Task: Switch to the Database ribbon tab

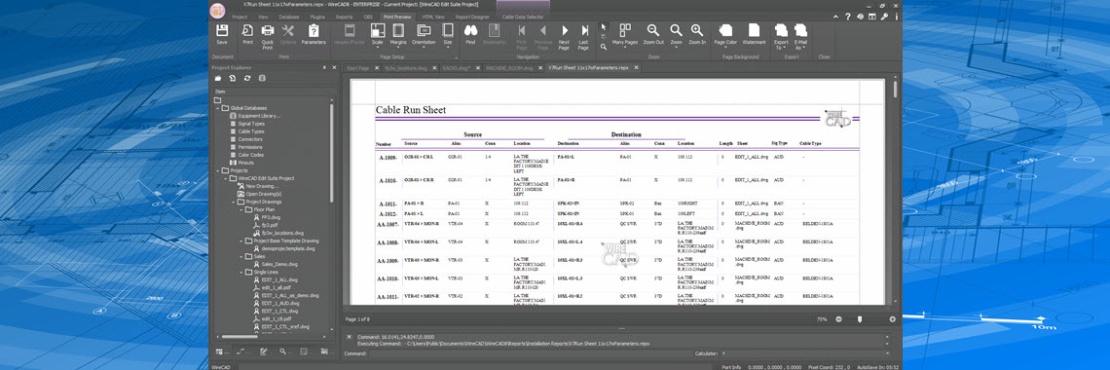Action: [x=289, y=16]
